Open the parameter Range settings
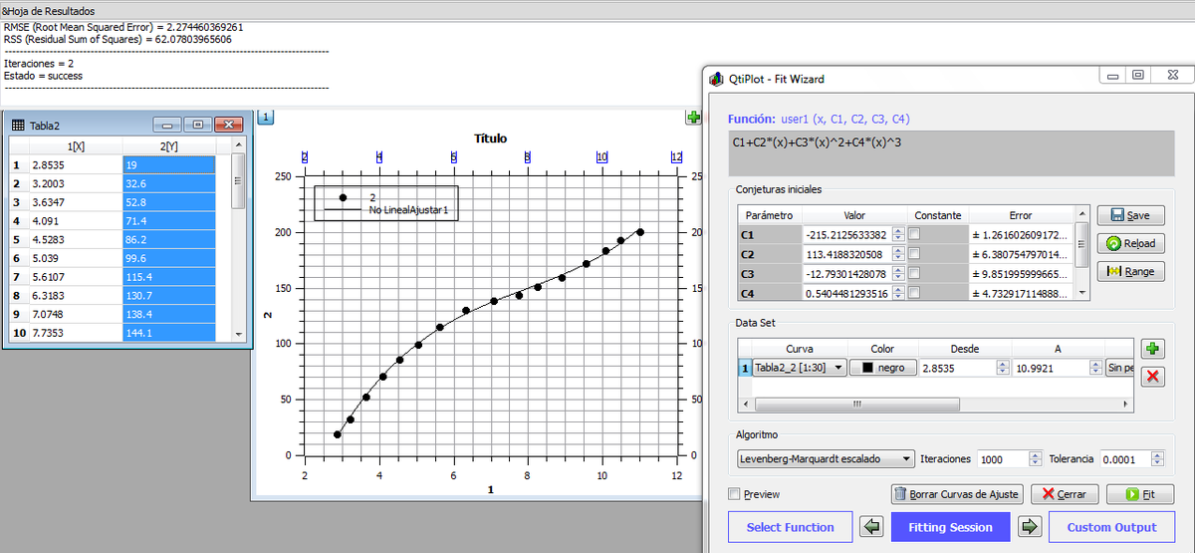1195x553 pixels. [x=1130, y=271]
